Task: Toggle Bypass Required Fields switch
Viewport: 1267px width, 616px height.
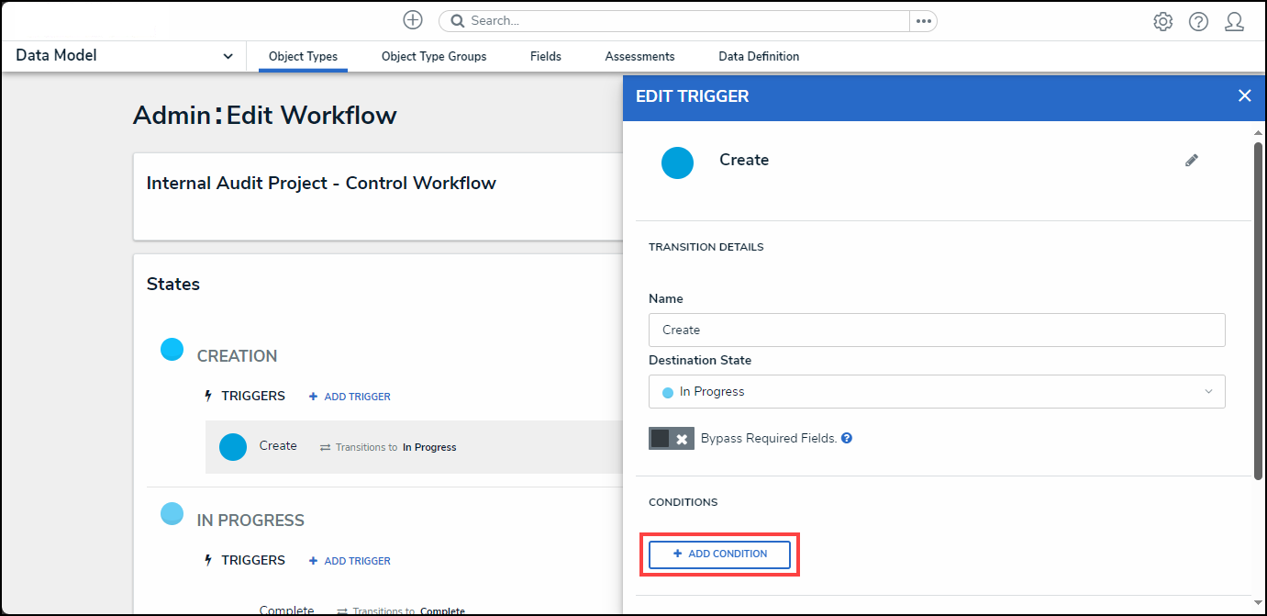Action: (x=671, y=439)
